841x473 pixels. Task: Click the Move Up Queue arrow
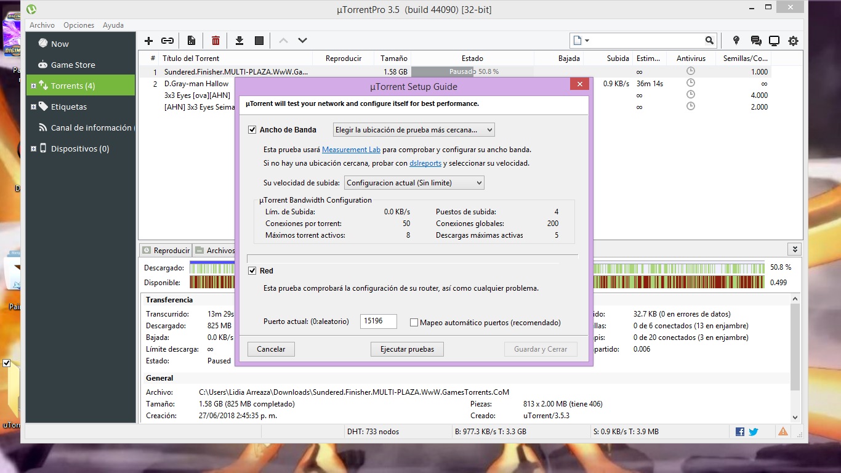283,41
